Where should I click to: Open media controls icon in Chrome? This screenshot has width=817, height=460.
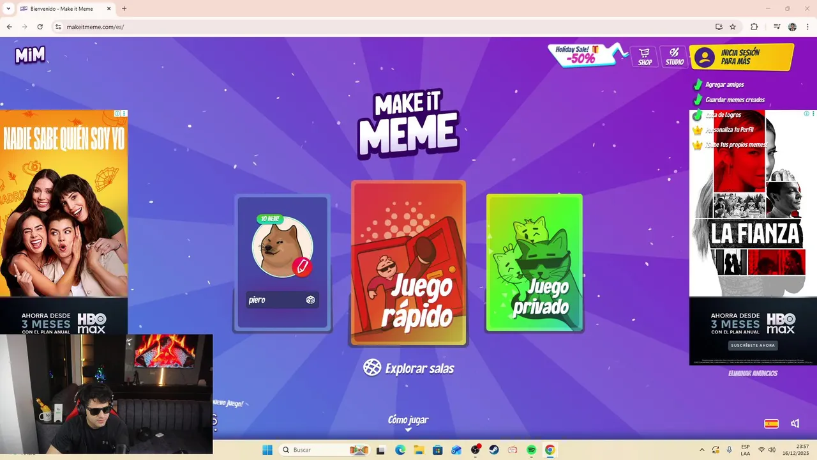777,27
